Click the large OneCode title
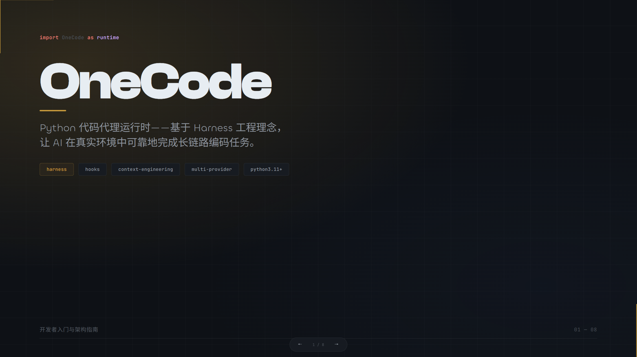Image resolution: width=637 pixels, height=357 pixels. (x=156, y=81)
